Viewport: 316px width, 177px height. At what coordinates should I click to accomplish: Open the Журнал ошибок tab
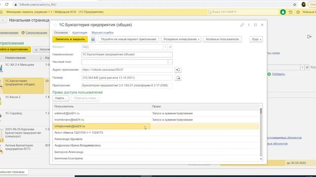pos(103,32)
